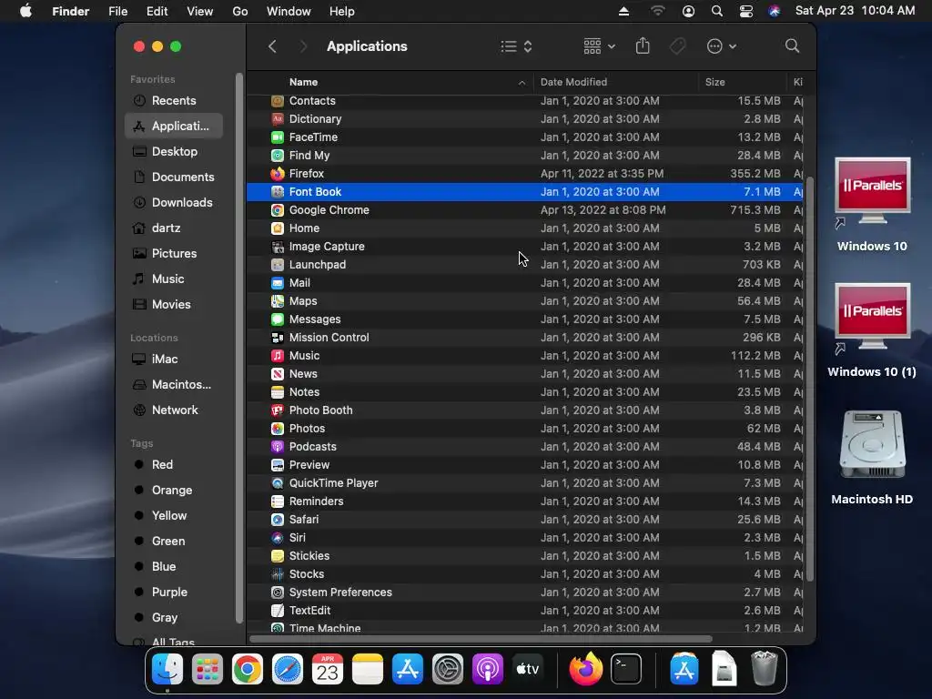Screen dimensions: 932x699
Task: Open Launchpad from the Dock
Action: [x=207, y=669]
